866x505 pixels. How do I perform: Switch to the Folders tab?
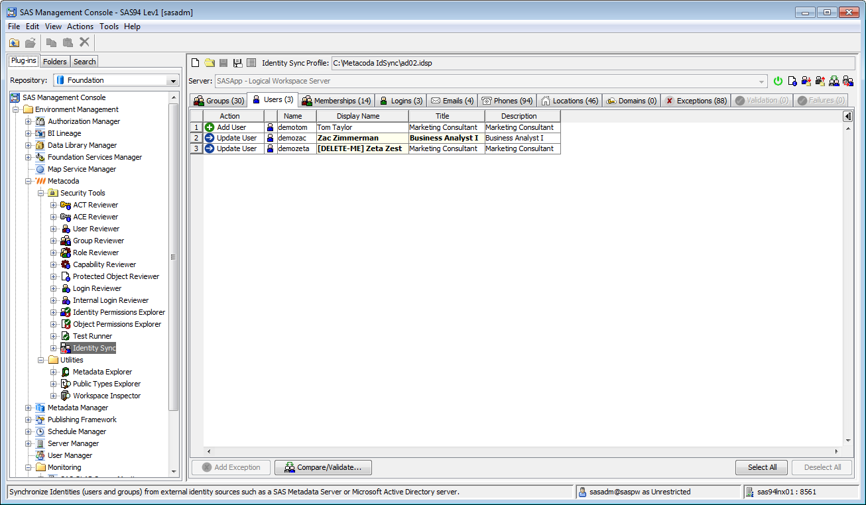tap(55, 62)
